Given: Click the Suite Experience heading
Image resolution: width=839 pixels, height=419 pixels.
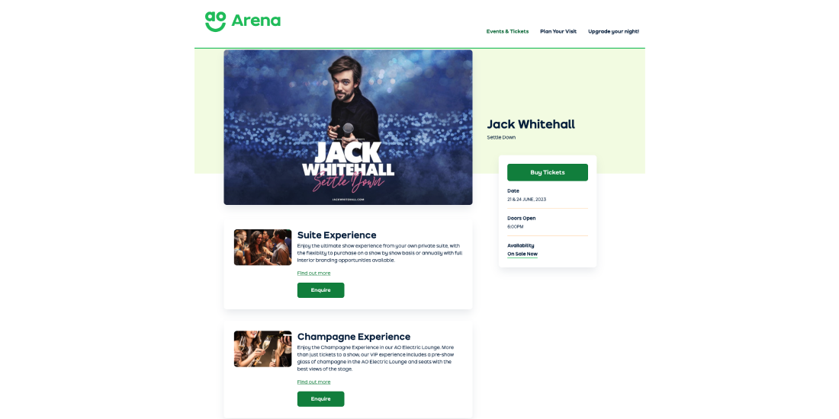Looking at the screenshot, I should pyautogui.click(x=336, y=235).
